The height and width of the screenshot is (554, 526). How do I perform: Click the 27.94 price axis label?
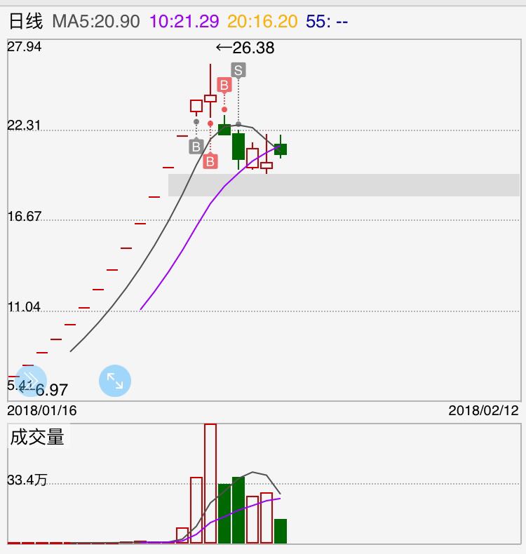(x=25, y=47)
